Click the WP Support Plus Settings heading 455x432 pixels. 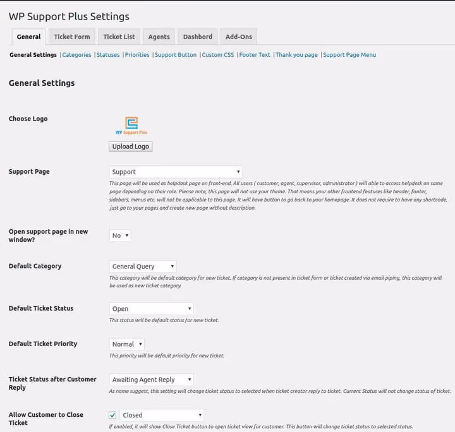(69, 16)
